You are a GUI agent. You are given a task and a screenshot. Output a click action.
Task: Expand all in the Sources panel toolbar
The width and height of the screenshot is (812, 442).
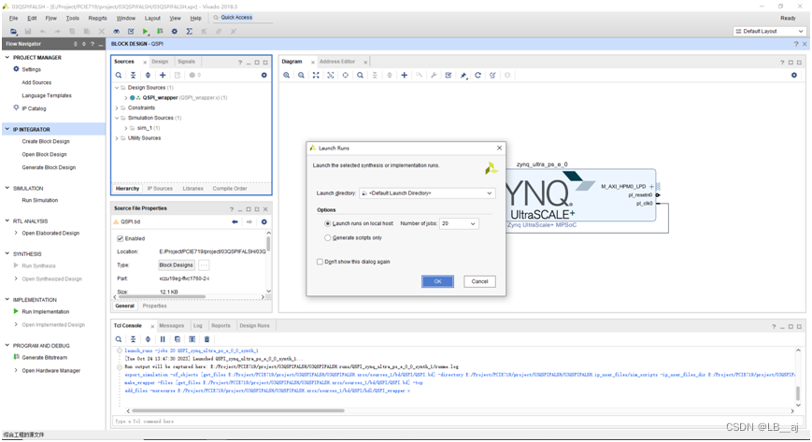point(148,75)
